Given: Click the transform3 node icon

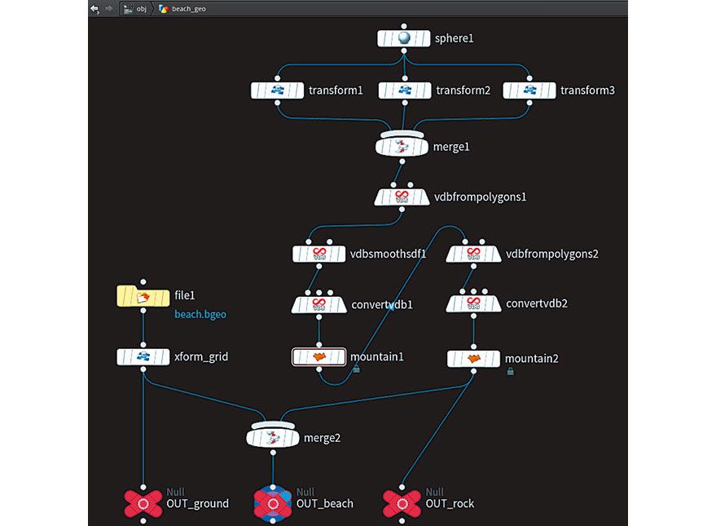Looking at the screenshot, I should (529, 91).
